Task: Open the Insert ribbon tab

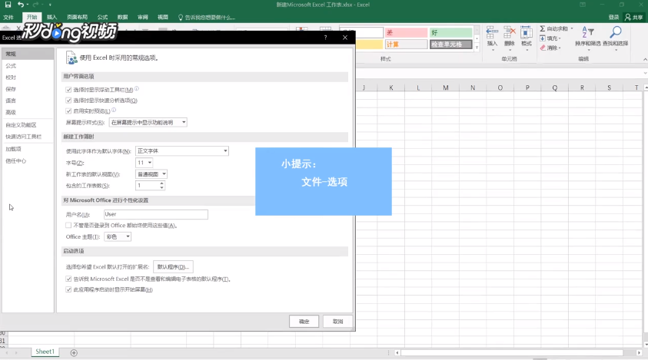Action: [52, 18]
